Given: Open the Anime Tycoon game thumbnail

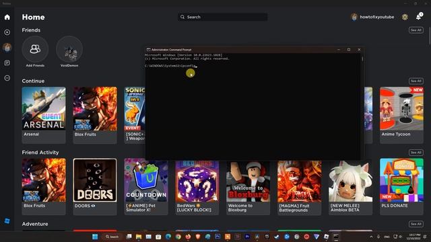Looking at the screenshot, I should point(401,109).
